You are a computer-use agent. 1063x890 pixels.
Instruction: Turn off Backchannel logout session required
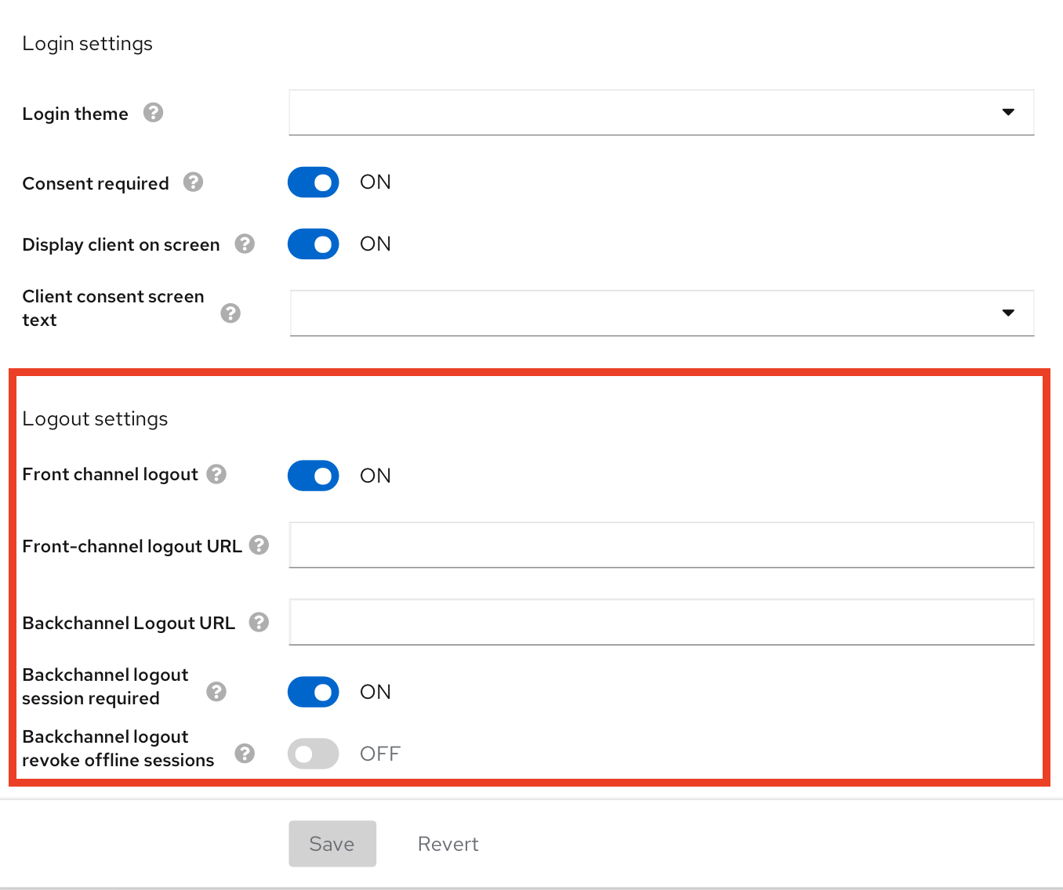pos(313,692)
